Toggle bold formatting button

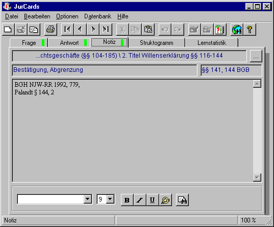(127, 200)
